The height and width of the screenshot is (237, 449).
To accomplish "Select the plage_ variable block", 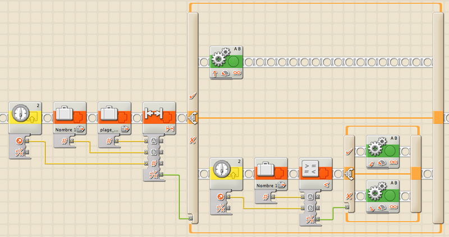I will tap(114, 117).
